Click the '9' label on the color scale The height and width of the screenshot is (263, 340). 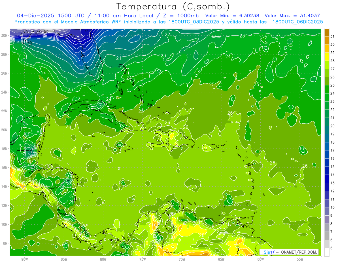(x=331, y=216)
